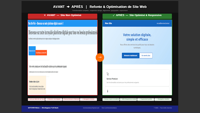Click the Transformation complète subtitle
The image size is (200, 113).
tap(100, 11)
